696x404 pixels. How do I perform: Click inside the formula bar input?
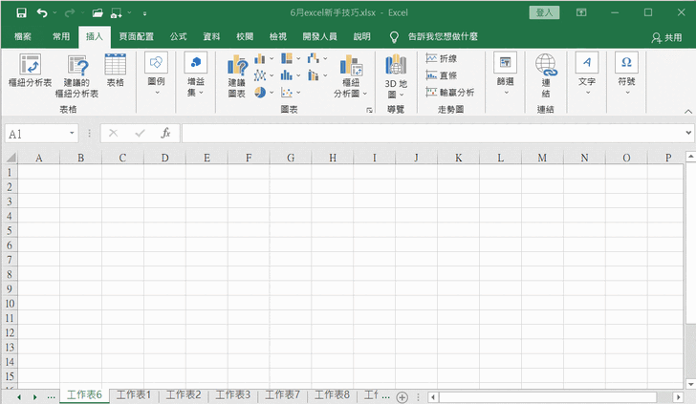[430, 134]
